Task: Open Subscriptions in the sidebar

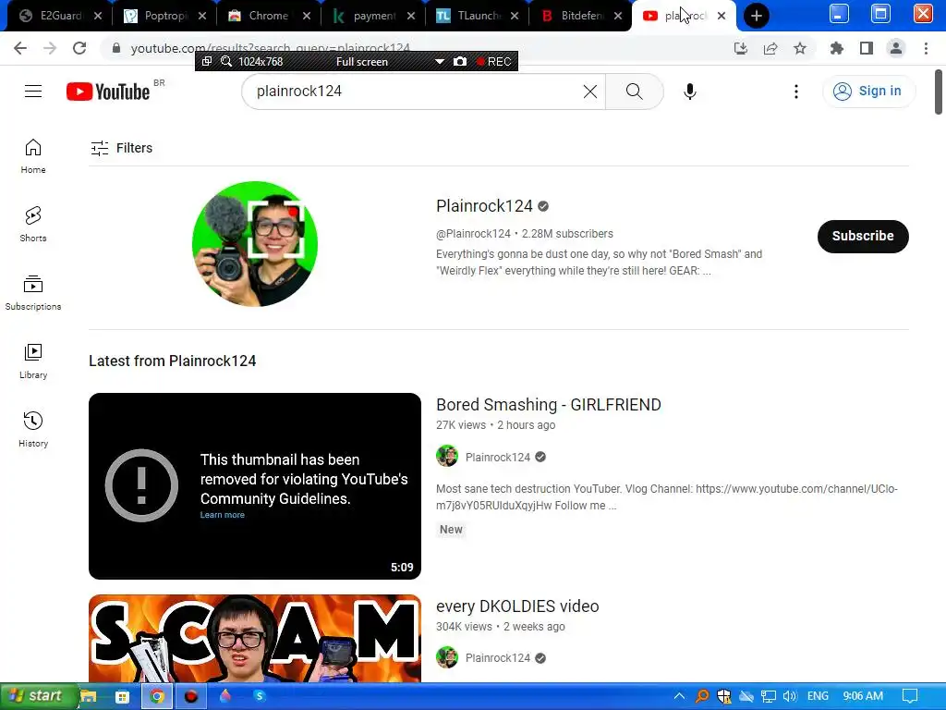Action: coord(33,293)
